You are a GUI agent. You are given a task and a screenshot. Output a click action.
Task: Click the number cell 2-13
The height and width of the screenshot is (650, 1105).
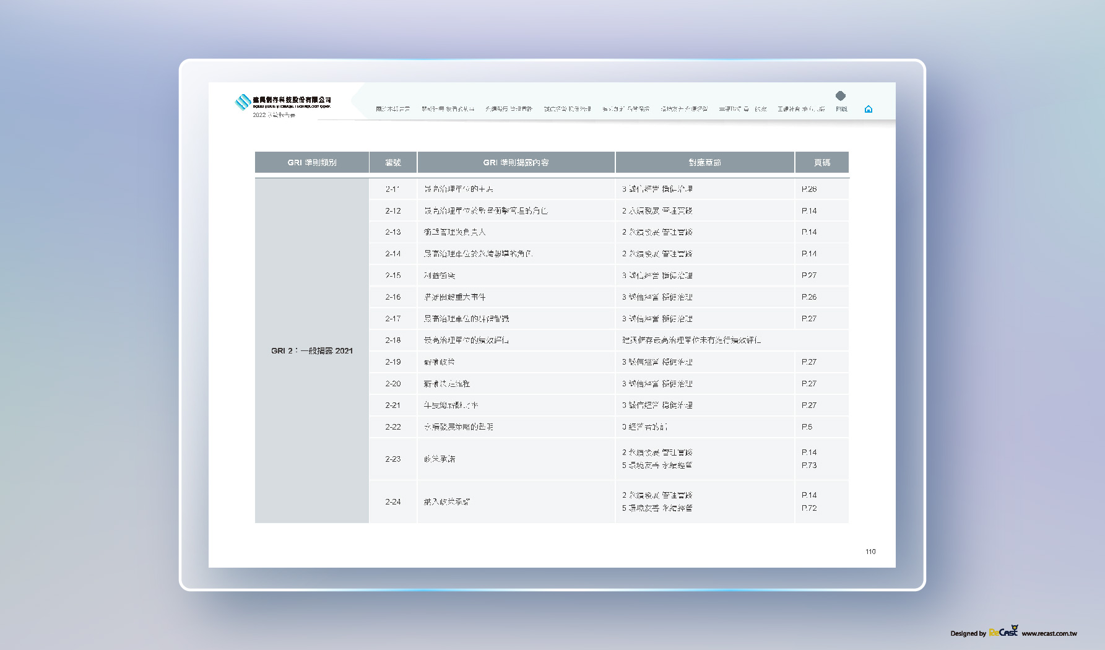[x=393, y=232]
